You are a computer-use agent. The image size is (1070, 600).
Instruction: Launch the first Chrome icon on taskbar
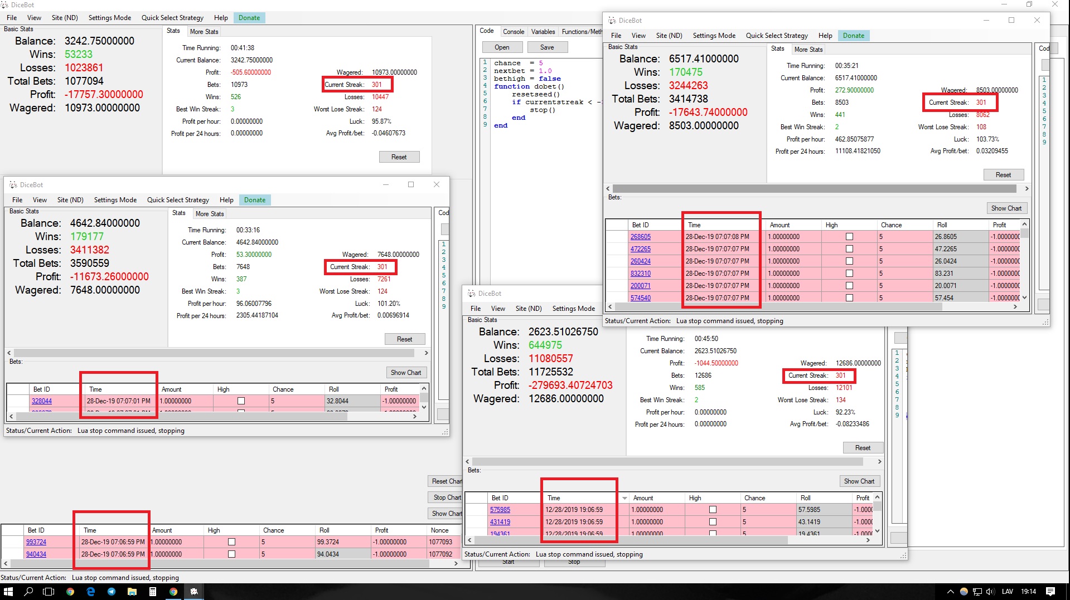tap(70, 592)
